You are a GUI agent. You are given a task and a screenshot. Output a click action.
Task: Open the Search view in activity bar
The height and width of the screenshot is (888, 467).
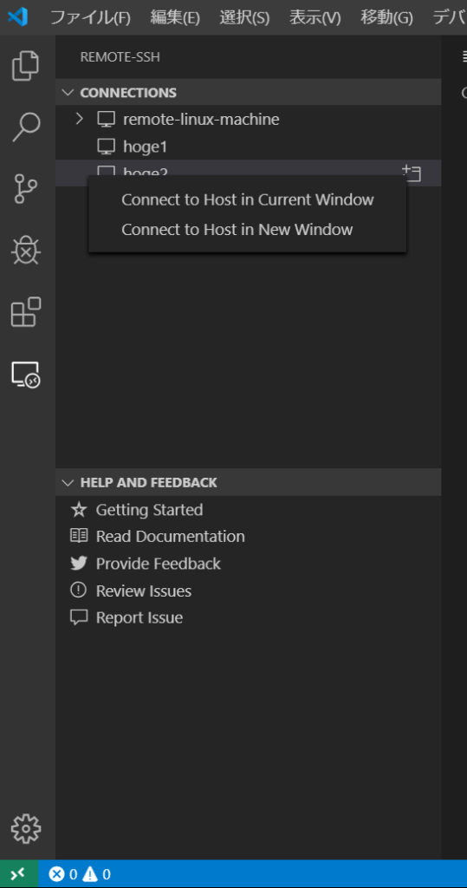[26, 127]
